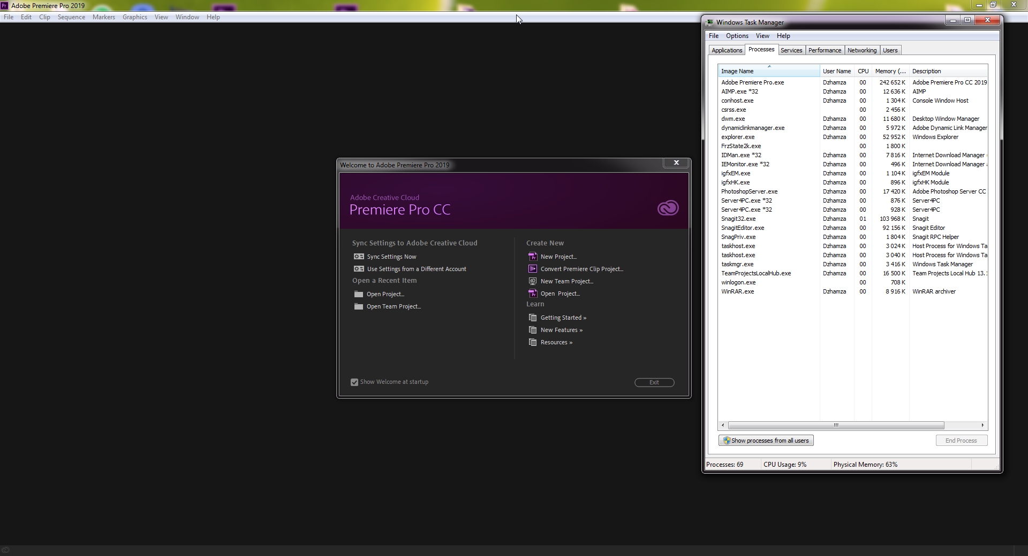Select the igfxEM.exe process
This screenshot has height=556, width=1028.
pos(853,173)
